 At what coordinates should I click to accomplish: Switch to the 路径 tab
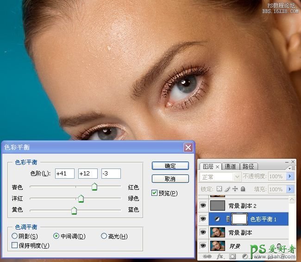click(x=248, y=167)
